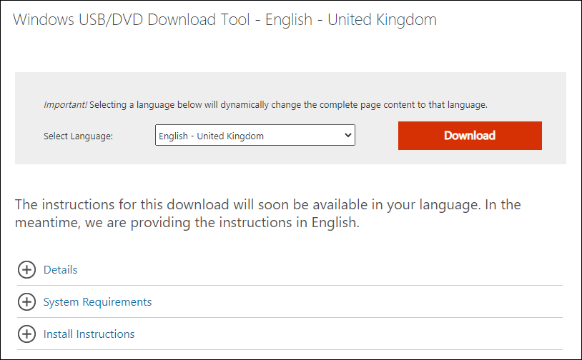The image size is (582, 360).
Task: Click the plus icon beside System Requirements
Action: [x=26, y=302]
